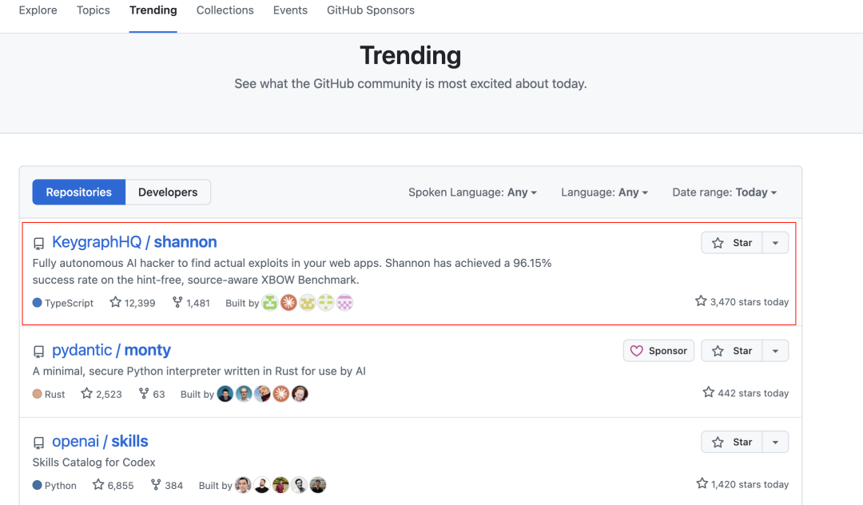Switch to the Developers view
Screen dimensions: 863x505
[x=168, y=192]
